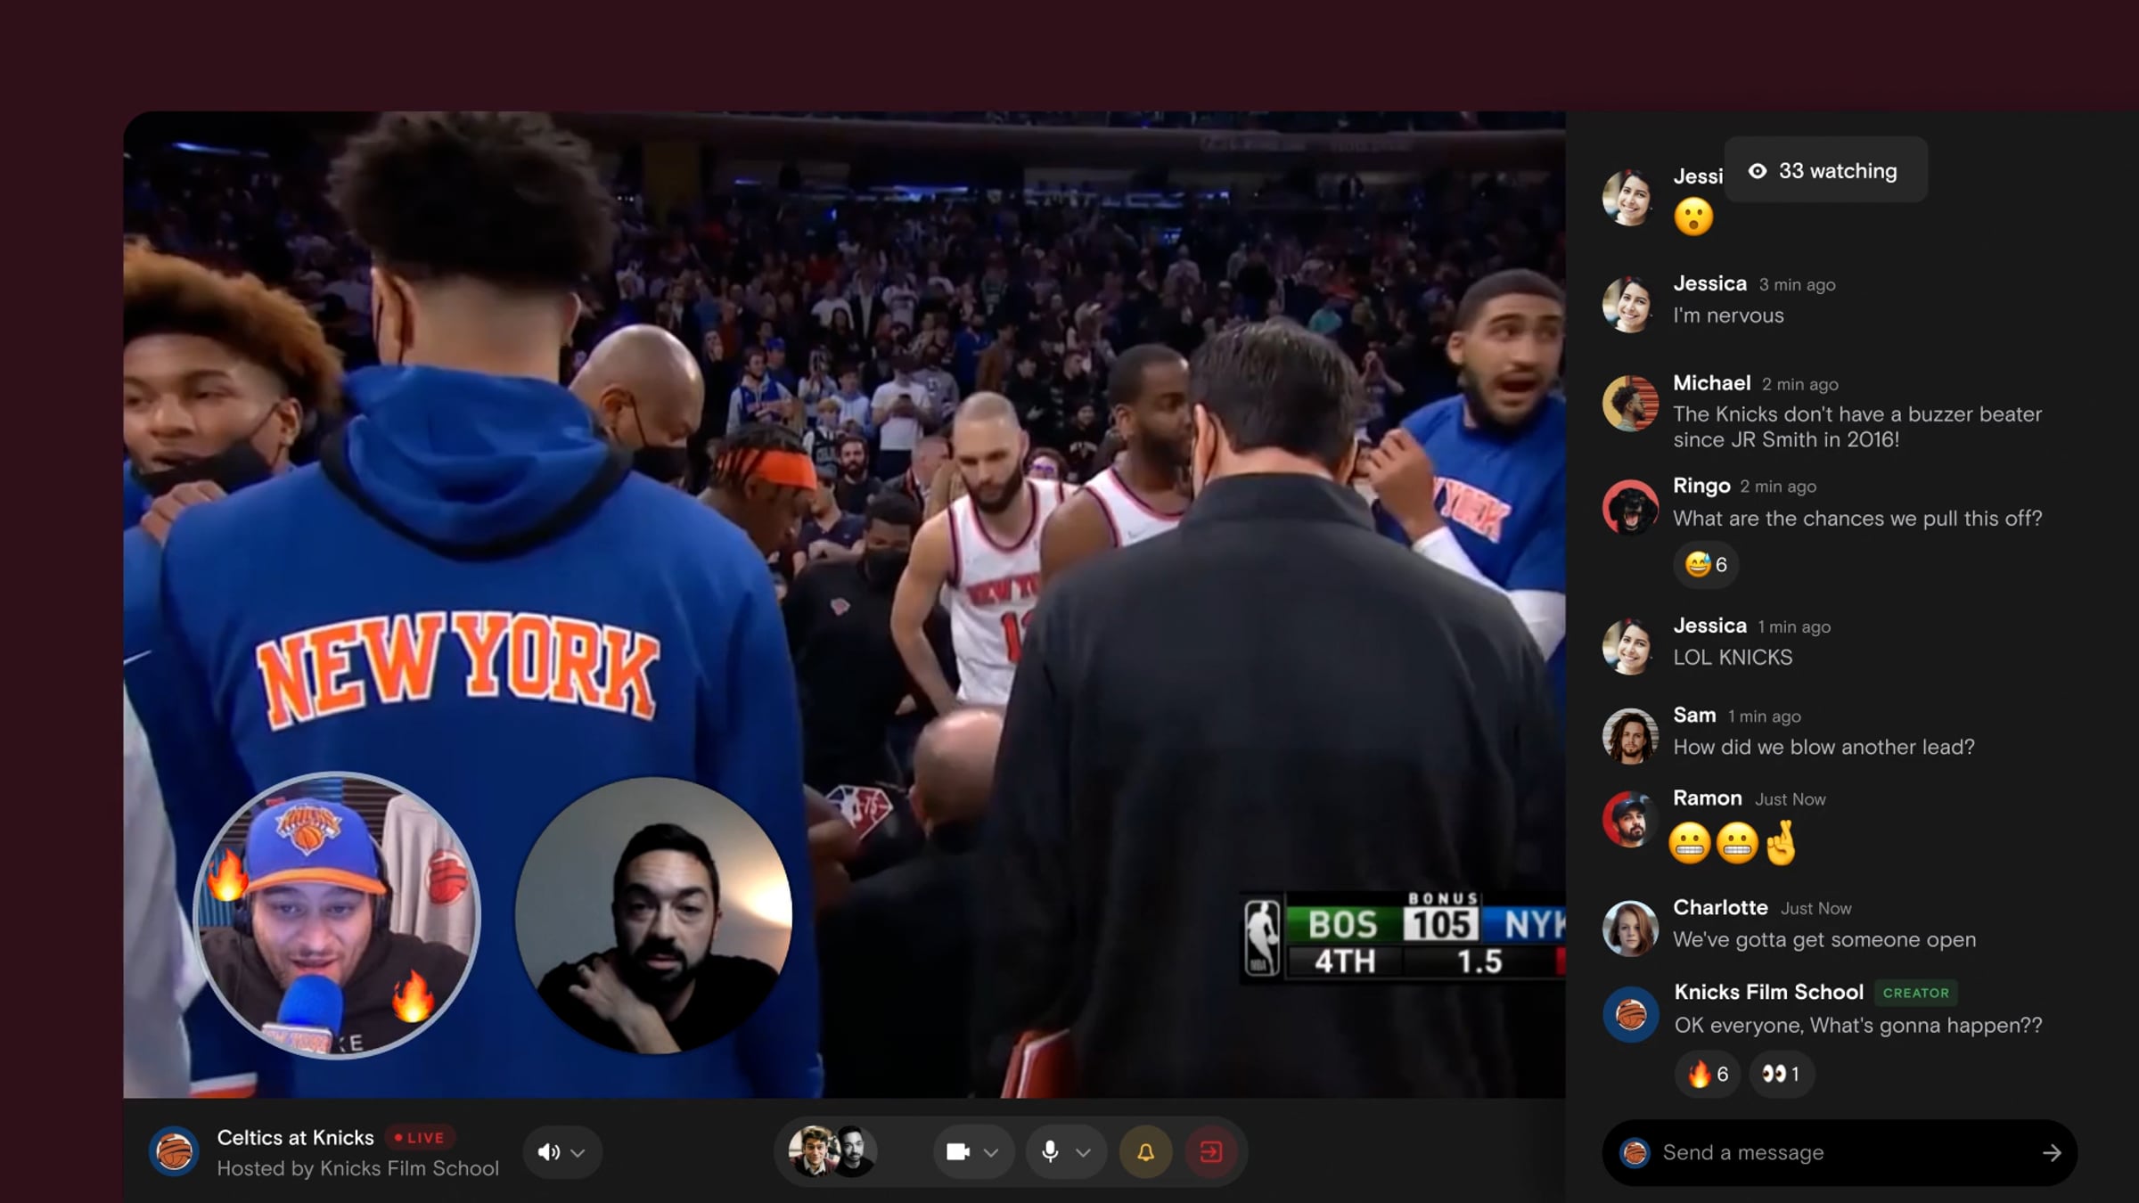Click the red leave room icon
This screenshot has height=1203, width=2139.
pyautogui.click(x=1211, y=1152)
